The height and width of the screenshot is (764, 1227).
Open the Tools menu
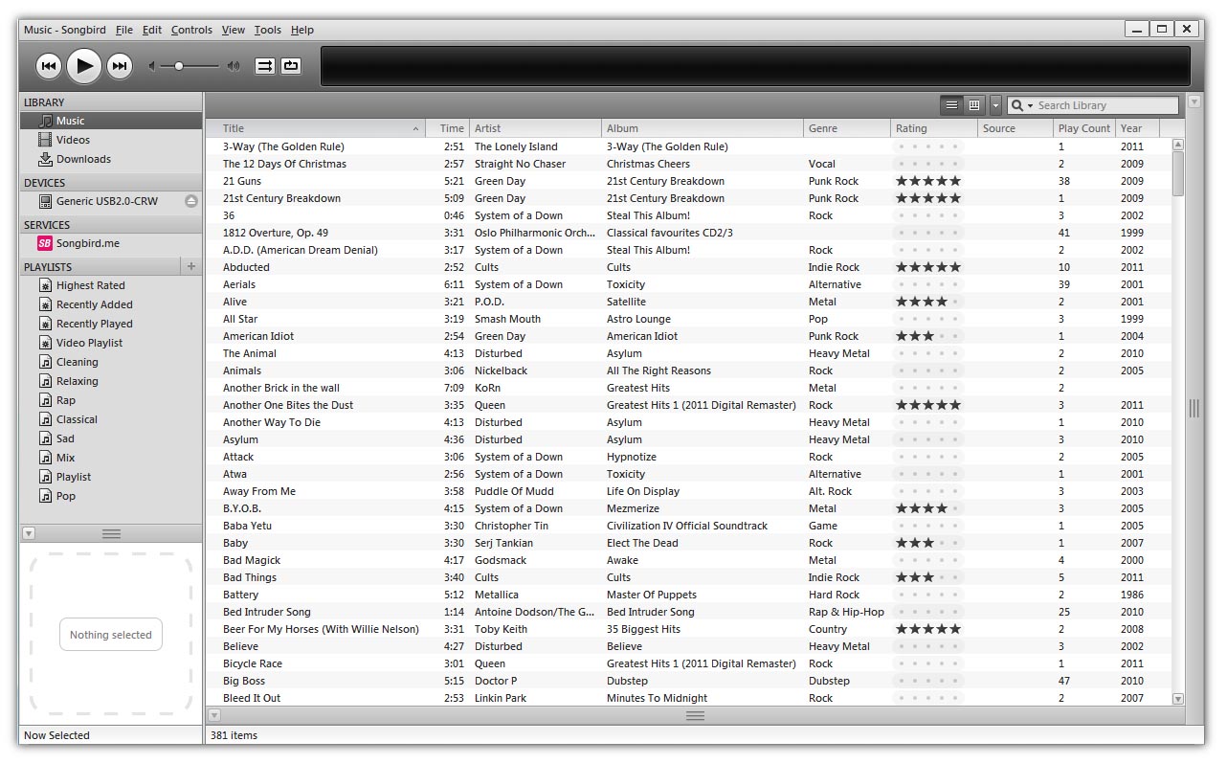268,30
